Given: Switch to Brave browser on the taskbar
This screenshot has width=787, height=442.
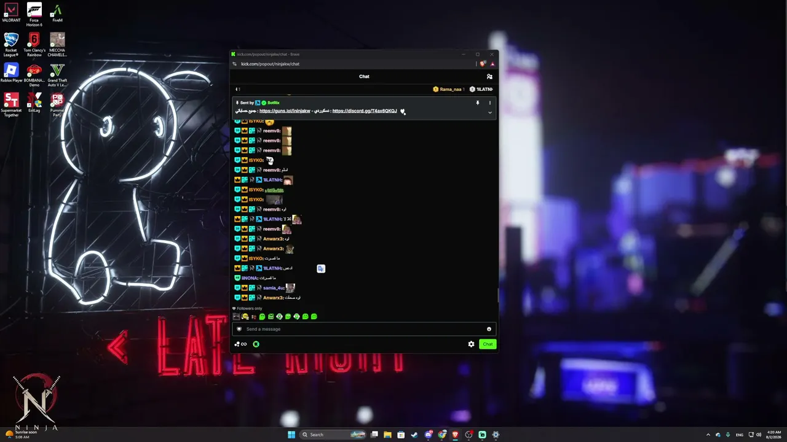Looking at the screenshot, I should coord(456,435).
